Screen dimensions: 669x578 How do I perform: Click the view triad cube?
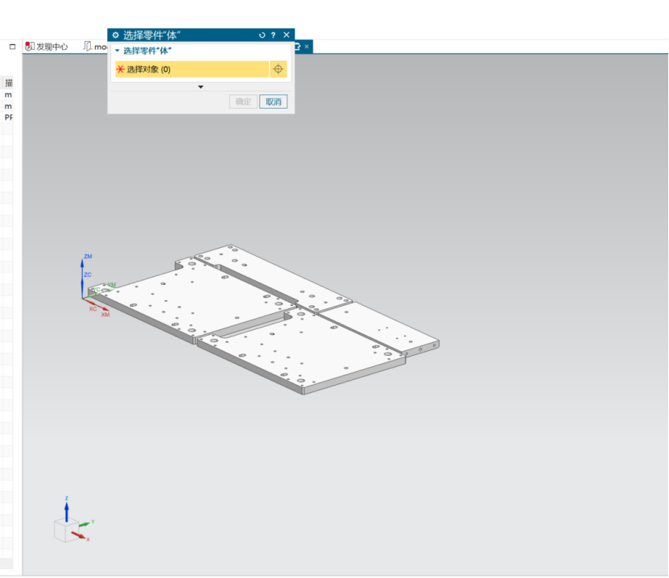coord(64,531)
